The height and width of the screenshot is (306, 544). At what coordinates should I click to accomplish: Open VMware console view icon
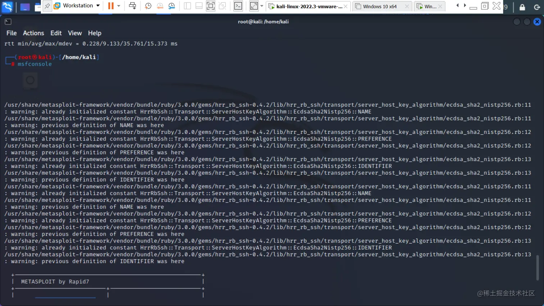click(238, 6)
